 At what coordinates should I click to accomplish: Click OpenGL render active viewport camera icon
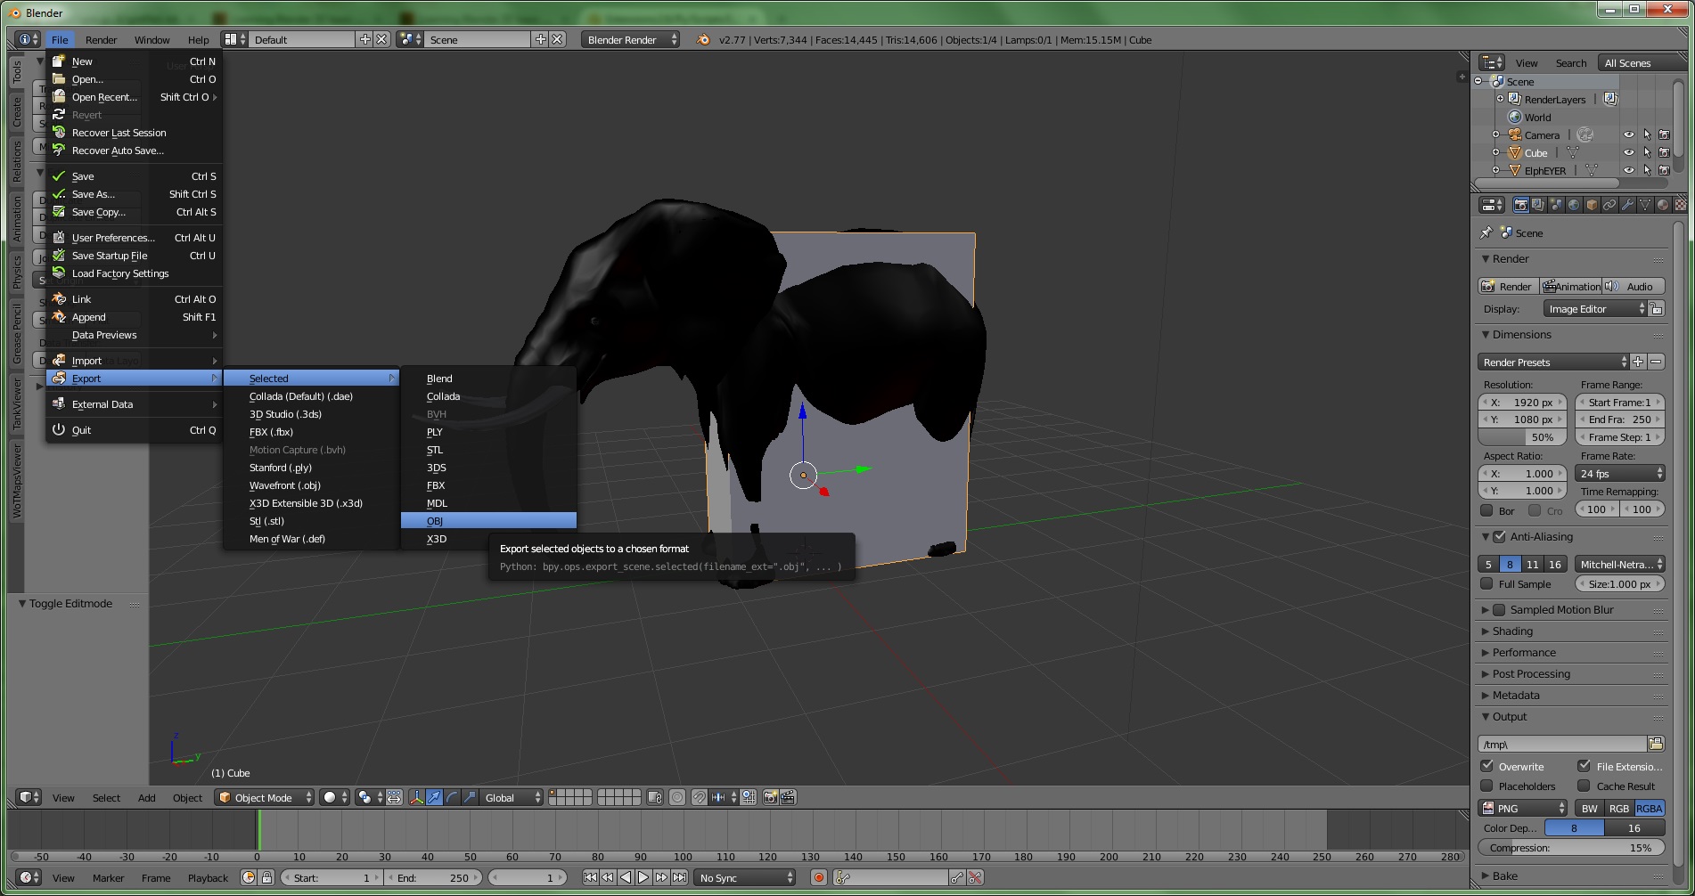click(x=771, y=797)
